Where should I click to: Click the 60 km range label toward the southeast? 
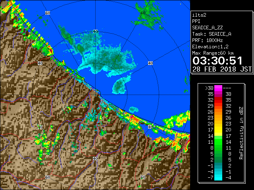tap(143, 177)
